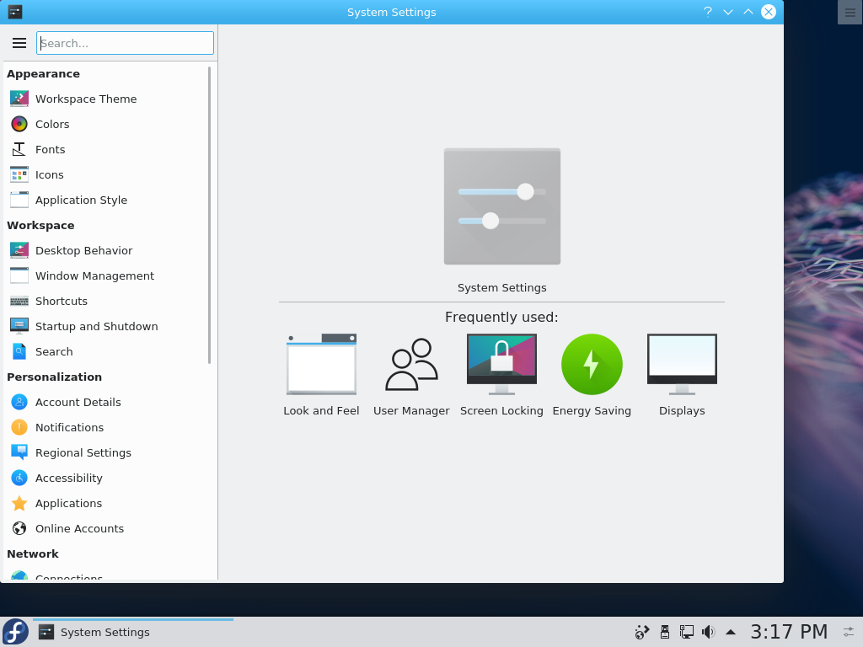The image size is (863, 647).
Task: Open the updates icon in system tray
Action: click(642, 632)
